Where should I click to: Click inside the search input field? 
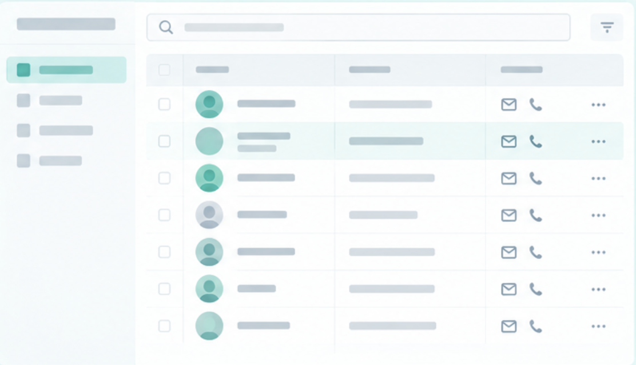[x=358, y=27]
